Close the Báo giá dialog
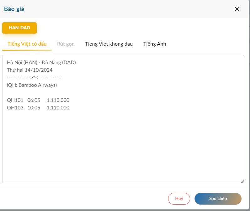 tap(237, 9)
